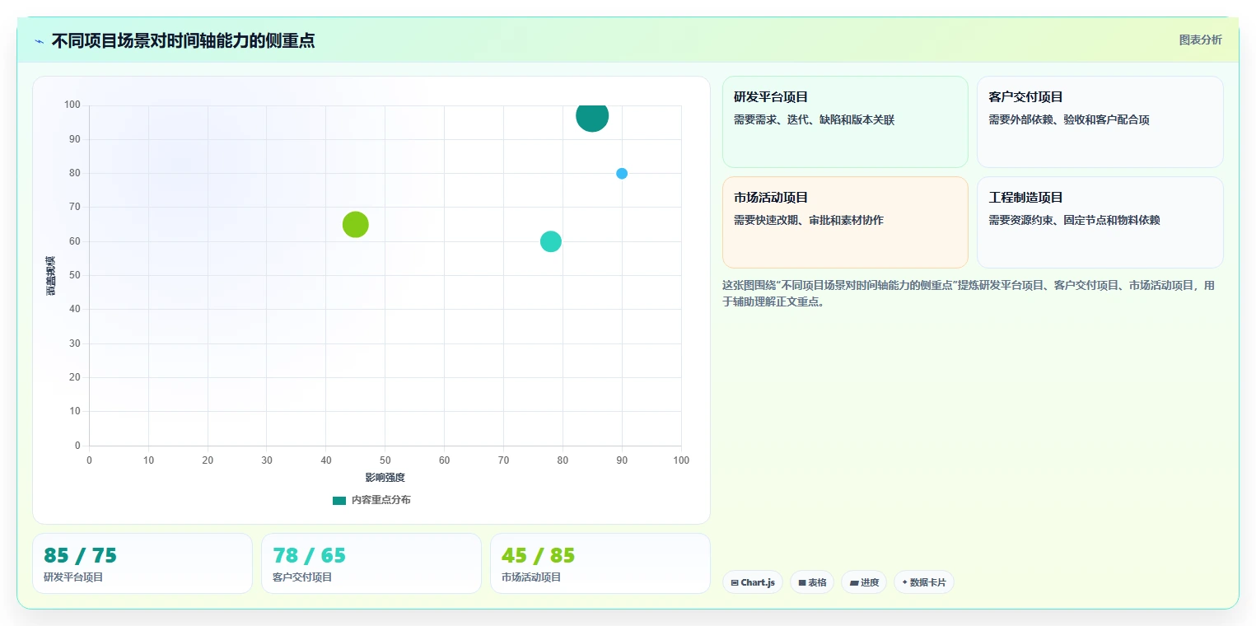Click the green bubble at 45

tap(355, 224)
